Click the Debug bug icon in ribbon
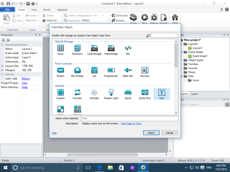The height and width of the screenshot is (172, 230). (154, 18)
